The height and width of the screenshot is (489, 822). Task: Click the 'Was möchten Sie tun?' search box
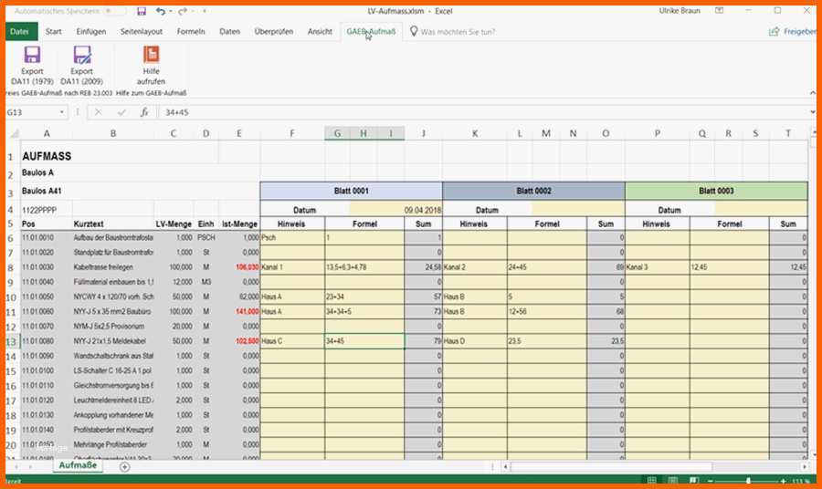(458, 32)
